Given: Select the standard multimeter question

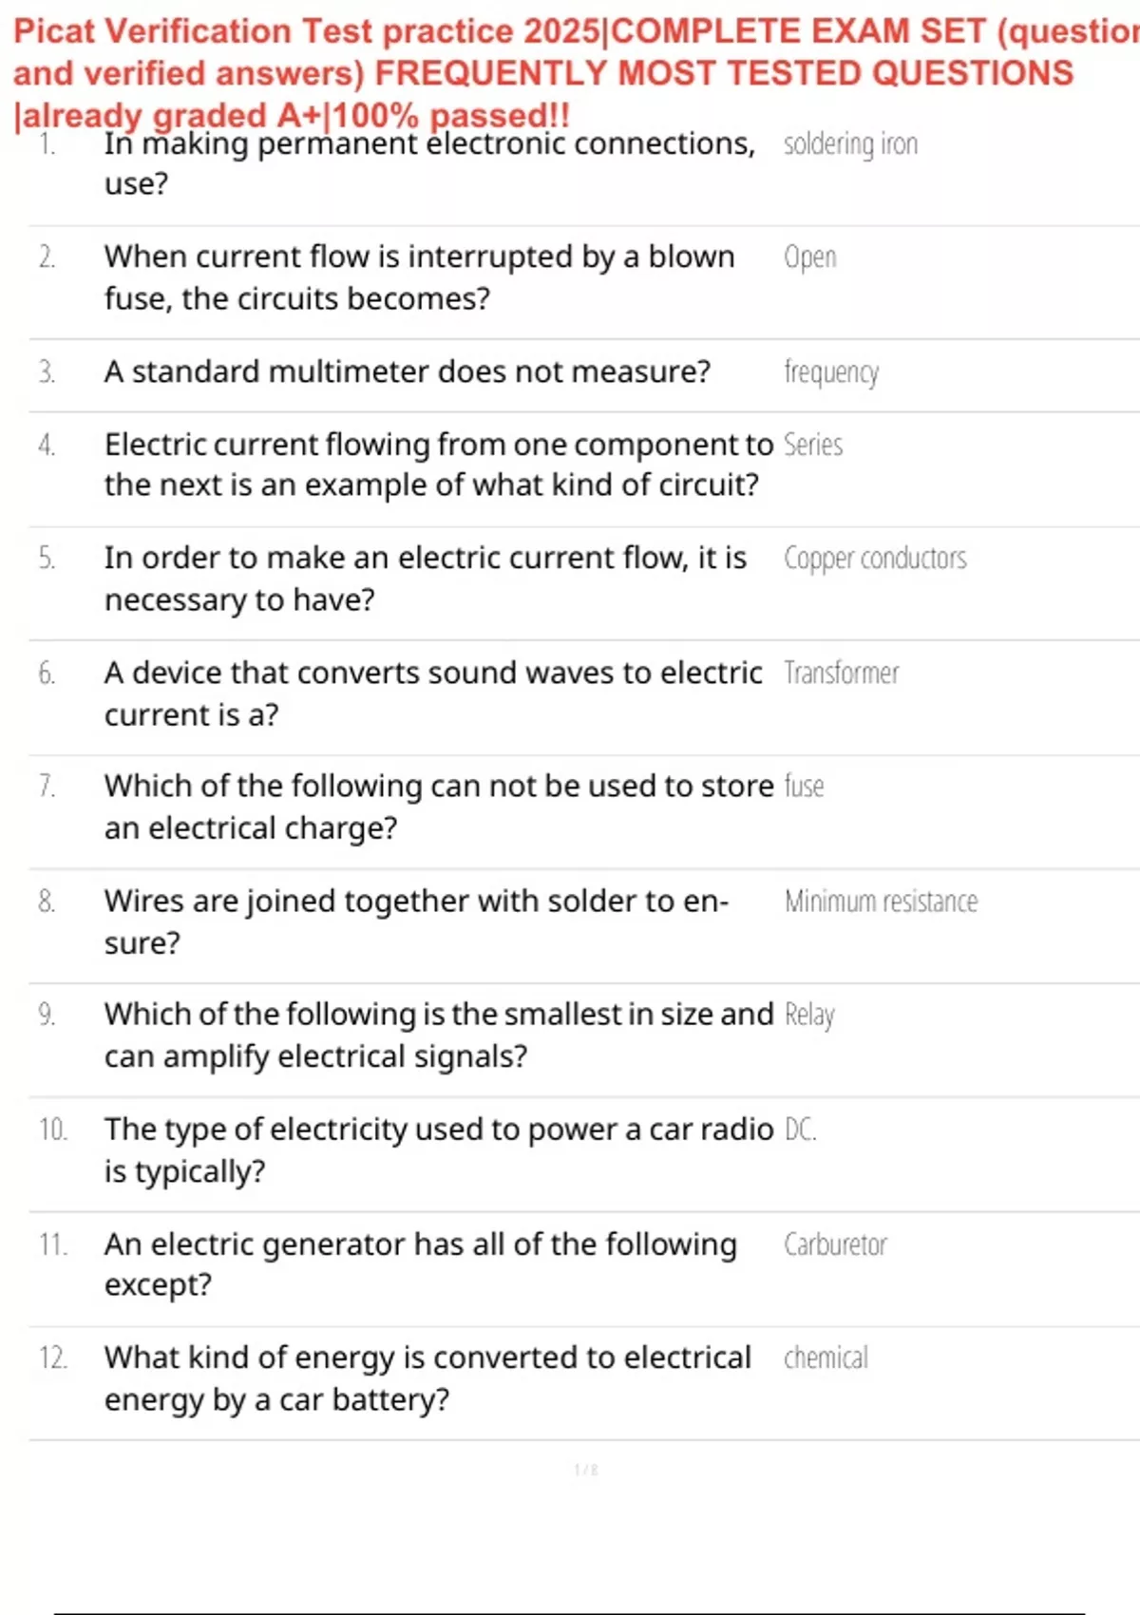Looking at the screenshot, I should (407, 371).
